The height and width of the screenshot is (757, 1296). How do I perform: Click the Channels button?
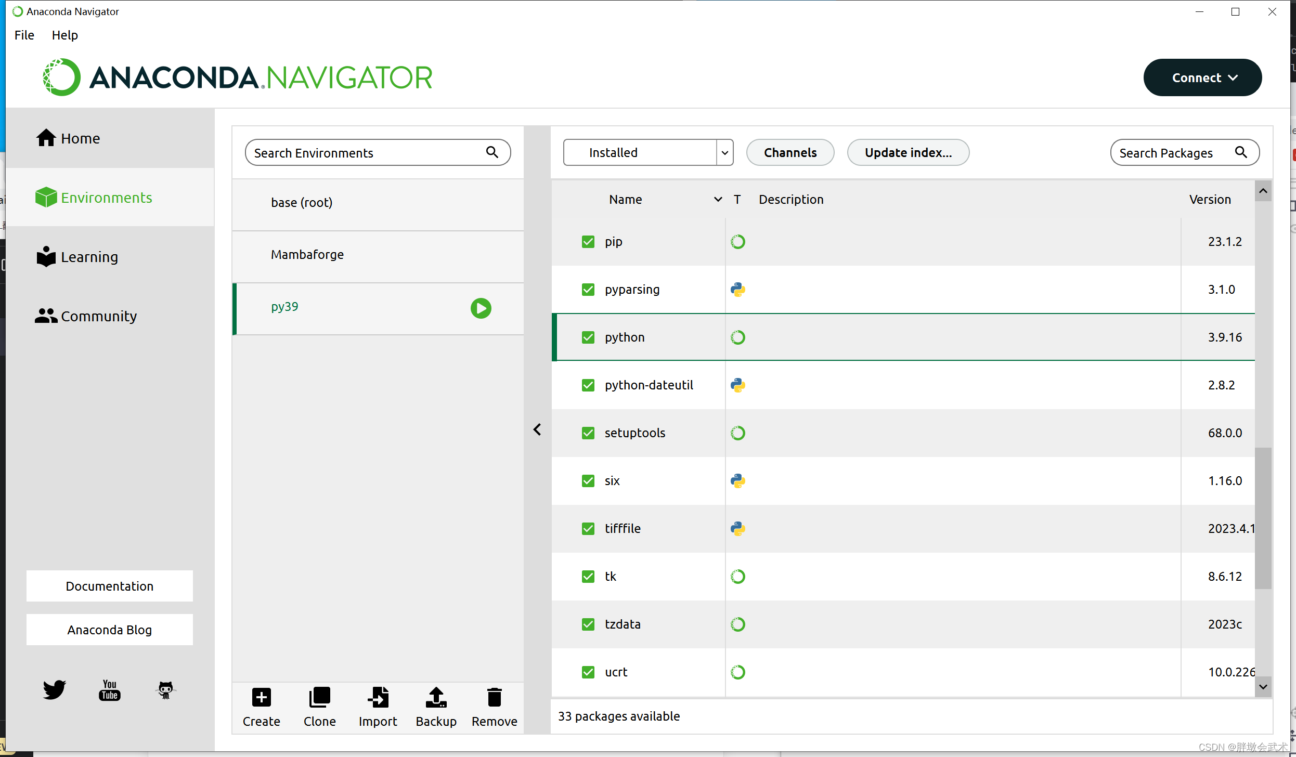tap(790, 152)
